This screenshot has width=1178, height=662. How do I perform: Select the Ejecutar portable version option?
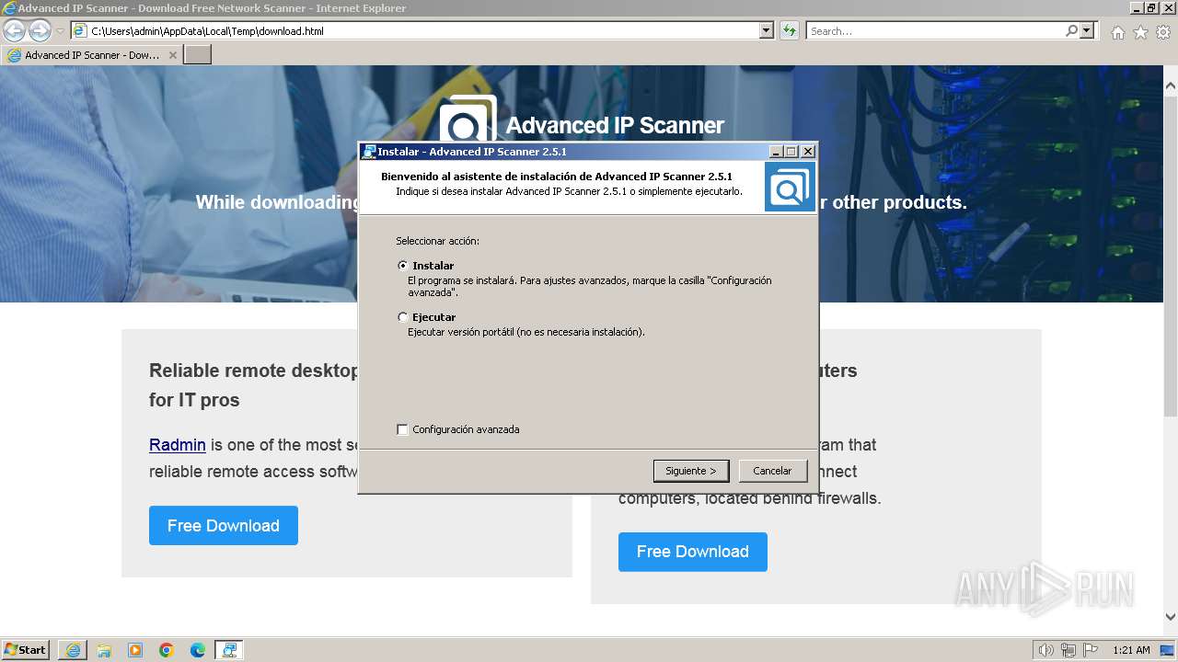(x=402, y=316)
